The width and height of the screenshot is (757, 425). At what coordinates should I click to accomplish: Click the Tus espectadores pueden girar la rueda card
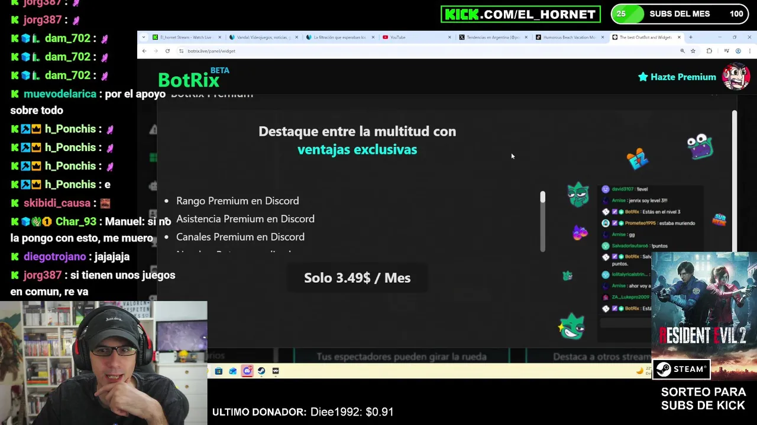(402, 357)
